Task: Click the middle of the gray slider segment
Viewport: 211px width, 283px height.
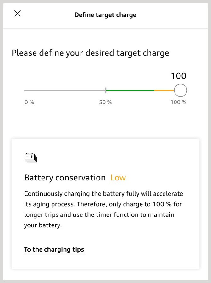Action: pos(65,91)
